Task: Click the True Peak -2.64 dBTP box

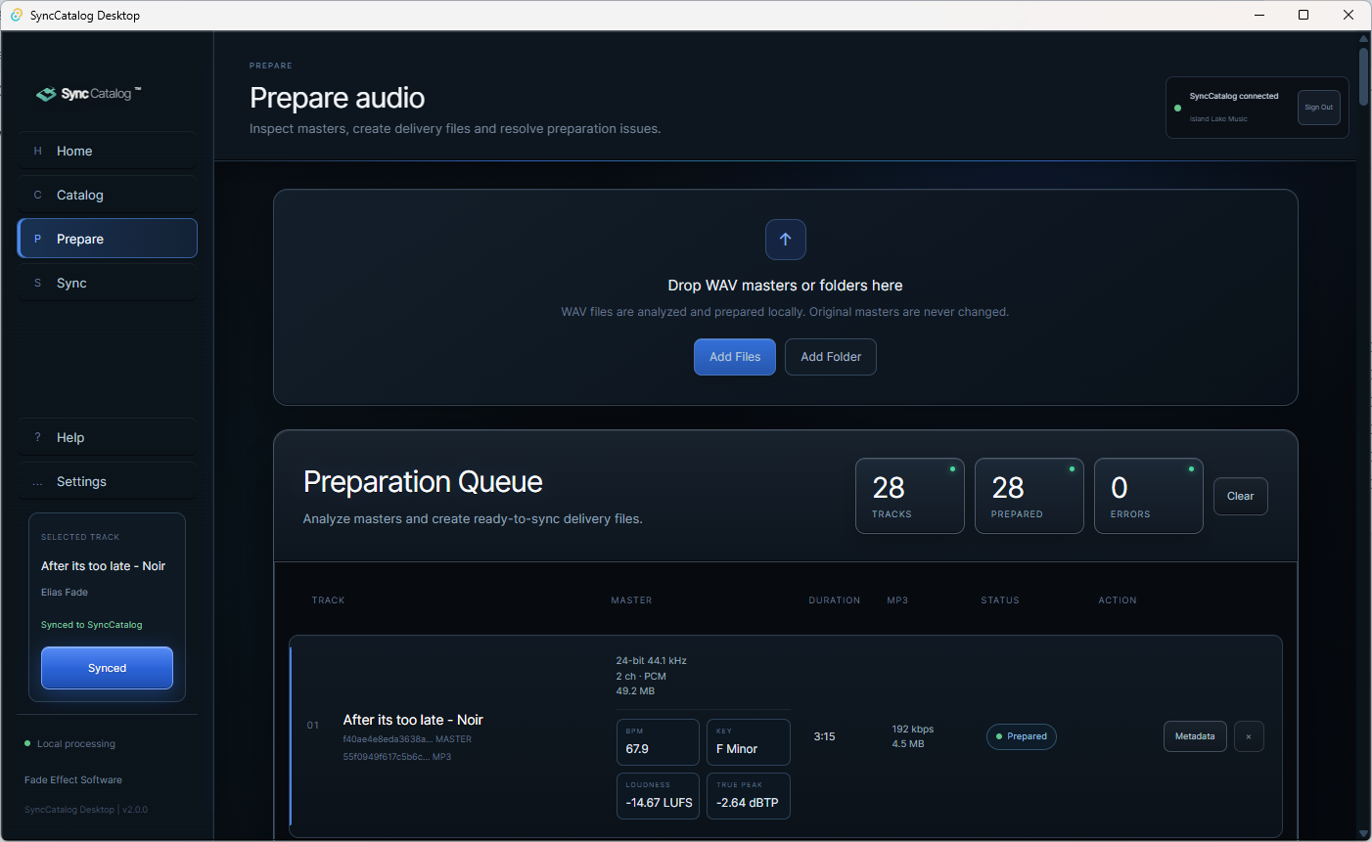Action: point(749,796)
